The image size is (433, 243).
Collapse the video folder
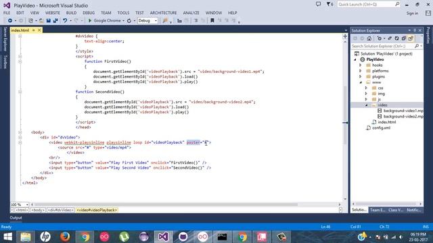click(367, 105)
